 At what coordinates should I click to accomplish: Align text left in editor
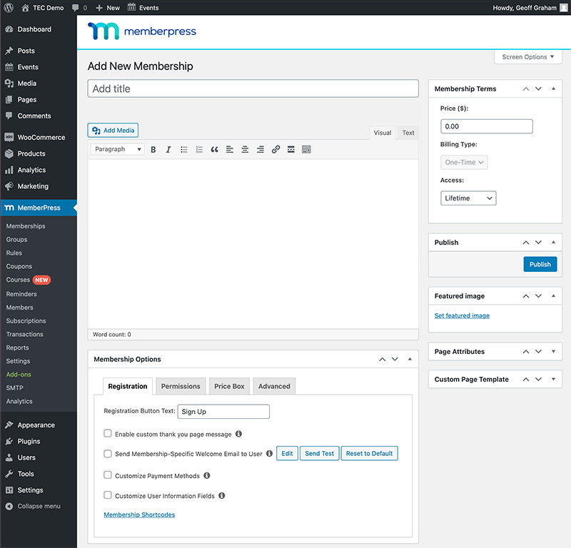click(x=229, y=149)
